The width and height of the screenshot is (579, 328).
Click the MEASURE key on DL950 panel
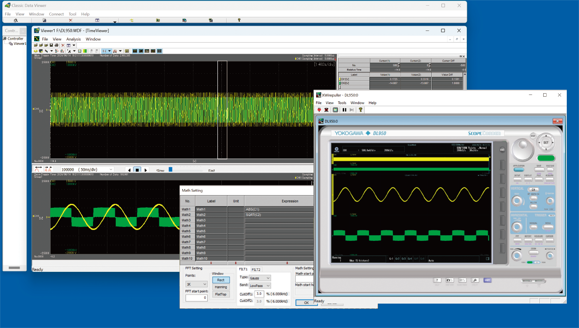click(539, 240)
